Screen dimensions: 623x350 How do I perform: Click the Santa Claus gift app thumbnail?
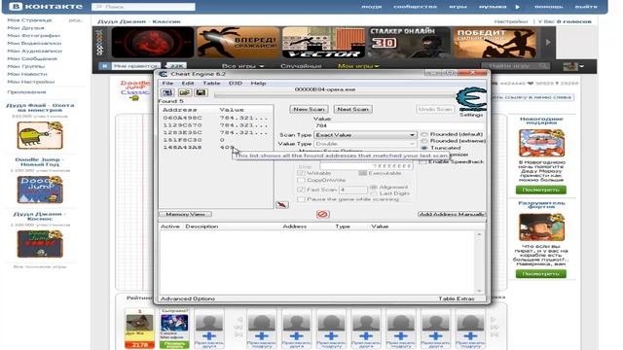click(x=541, y=143)
